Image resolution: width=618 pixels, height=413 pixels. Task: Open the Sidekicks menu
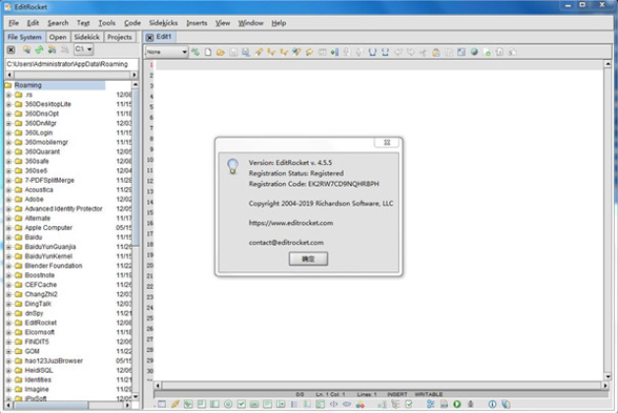(162, 23)
